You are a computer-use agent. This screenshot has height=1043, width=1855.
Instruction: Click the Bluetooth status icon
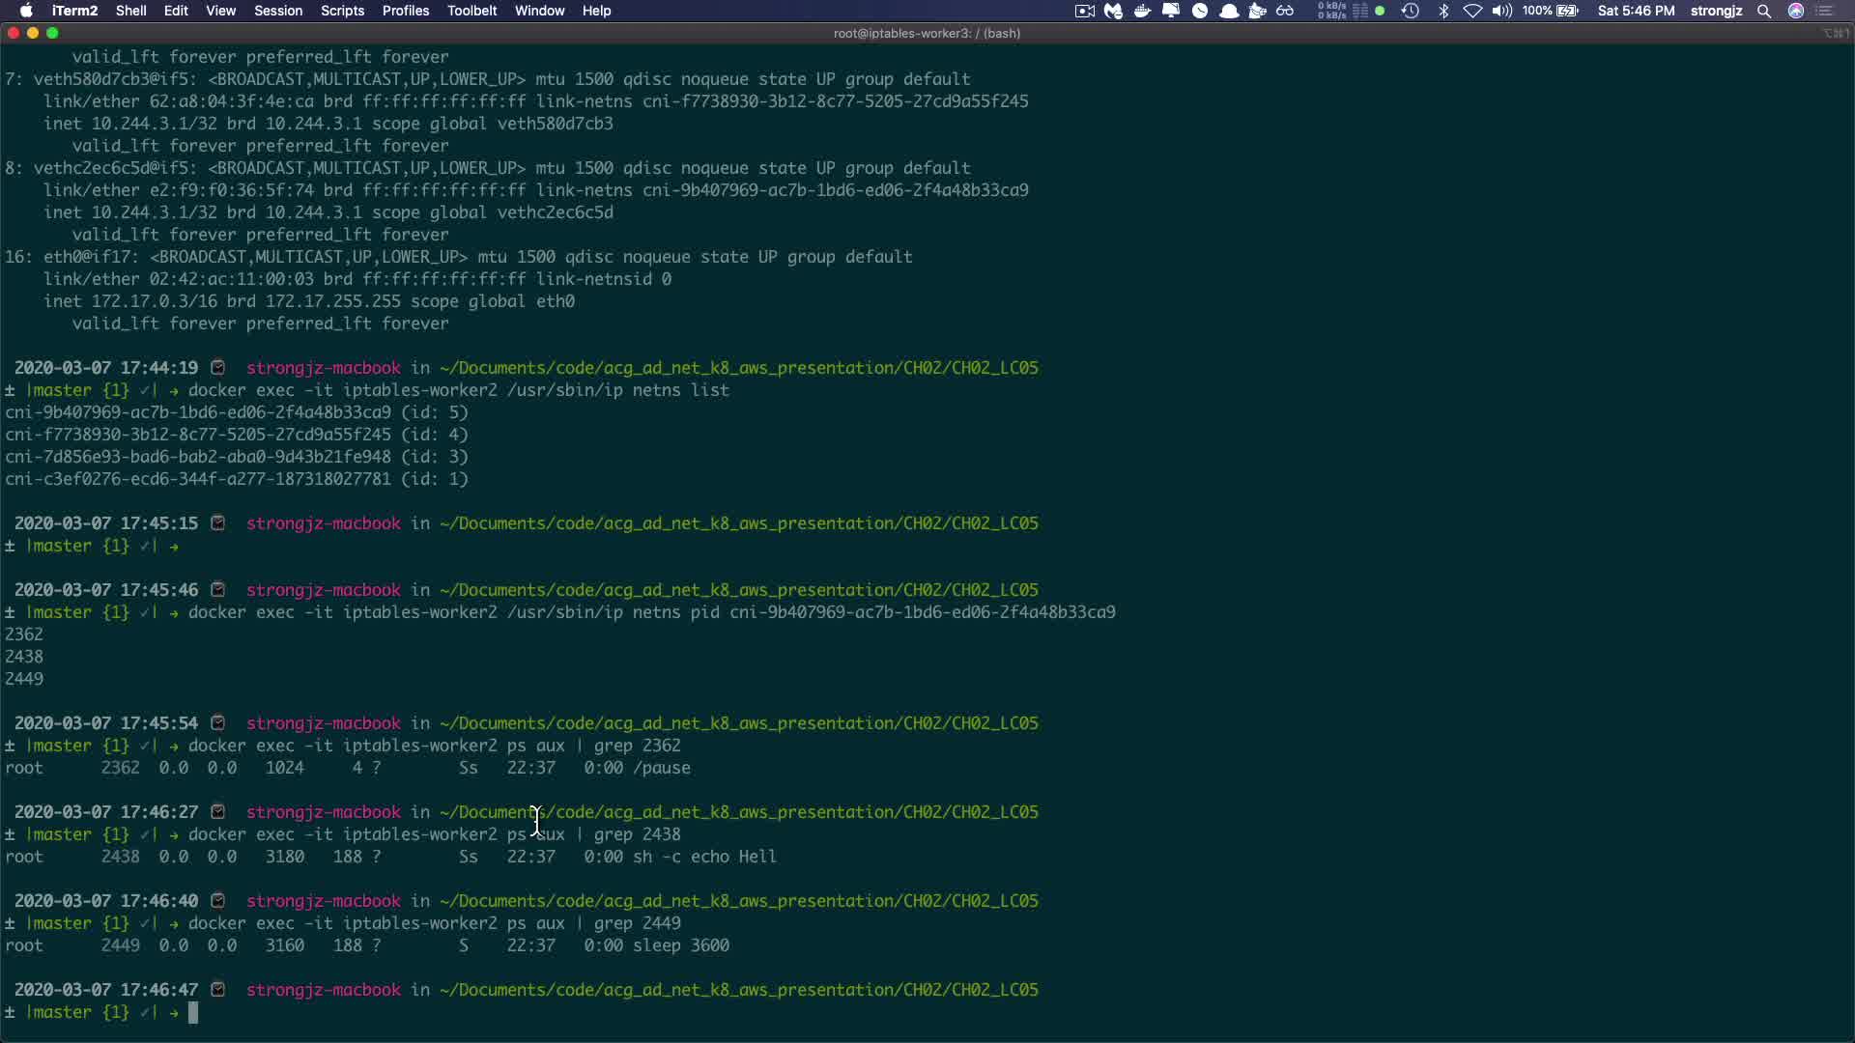pyautogui.click(x=1443, y=11)
